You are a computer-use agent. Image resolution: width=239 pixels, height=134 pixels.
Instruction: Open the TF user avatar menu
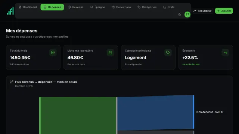pyautogui.click(x=187, y=15)
